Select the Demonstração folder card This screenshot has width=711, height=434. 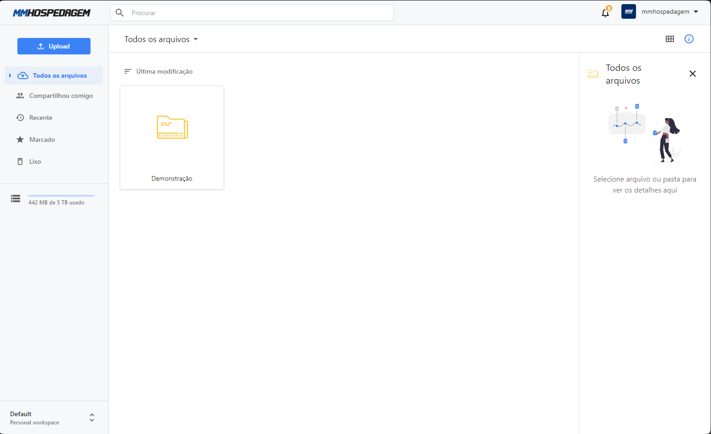click(172, 138)
